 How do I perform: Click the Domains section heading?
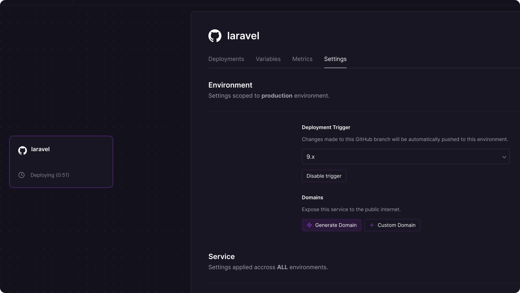(x=313, y=198)
